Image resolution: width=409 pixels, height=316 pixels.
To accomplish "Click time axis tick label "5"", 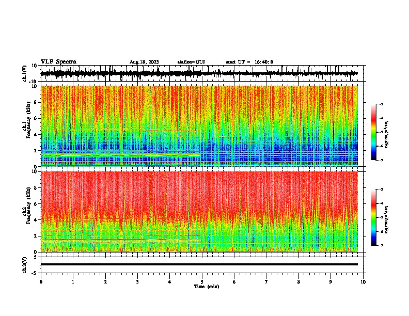I will tap(202, 282).
